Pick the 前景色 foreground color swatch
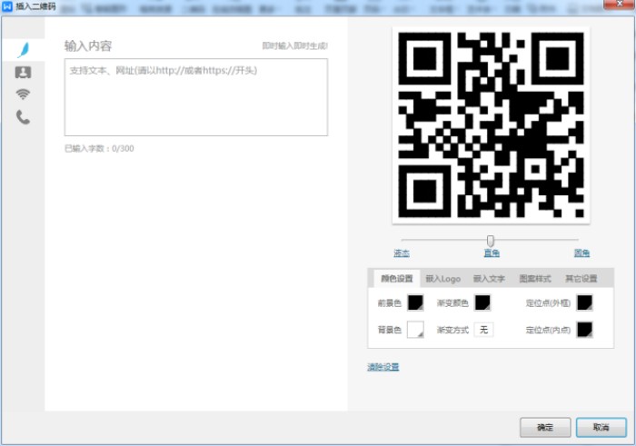This screenshot has height=446, width=636. click(415, 302)
